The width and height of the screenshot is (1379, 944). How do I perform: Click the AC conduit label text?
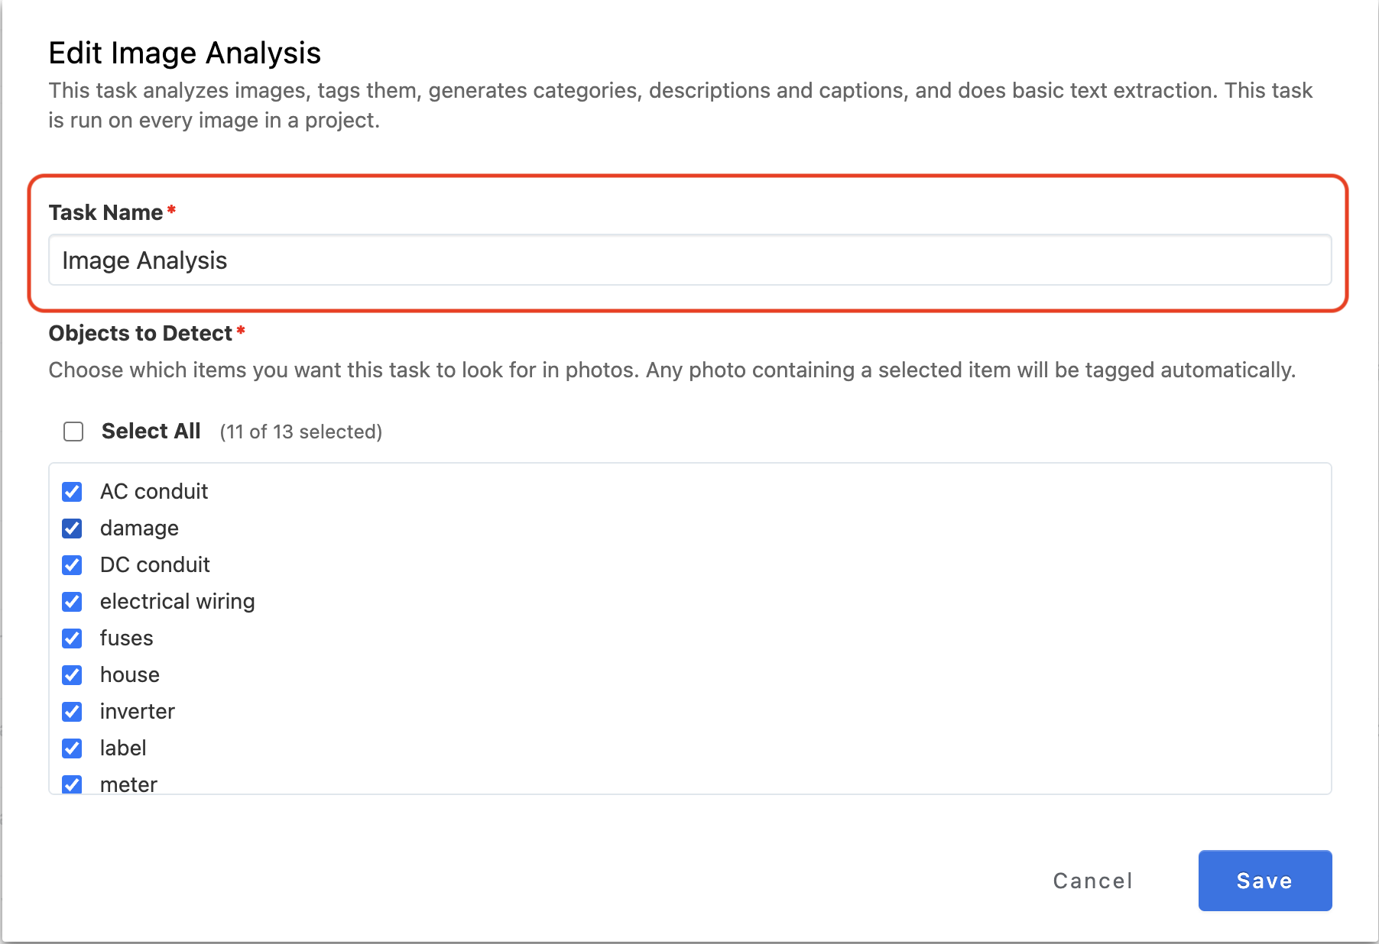[x=154, y=492]
